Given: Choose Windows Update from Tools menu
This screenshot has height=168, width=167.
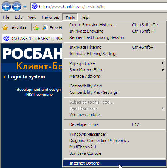Looking at the screenshot, I should [x=114, y=115].
